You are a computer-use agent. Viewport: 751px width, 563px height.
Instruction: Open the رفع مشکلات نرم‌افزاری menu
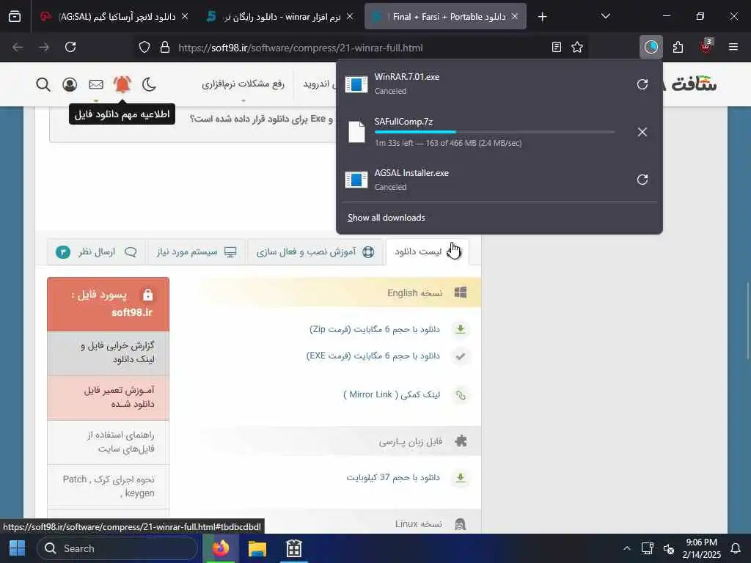[x=243, y=84]
